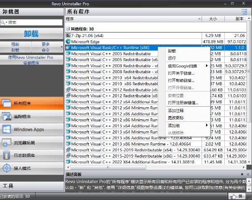The image size is (252, 200).
Task: Open the 追踪程序 section
Action: click(32, 117)
